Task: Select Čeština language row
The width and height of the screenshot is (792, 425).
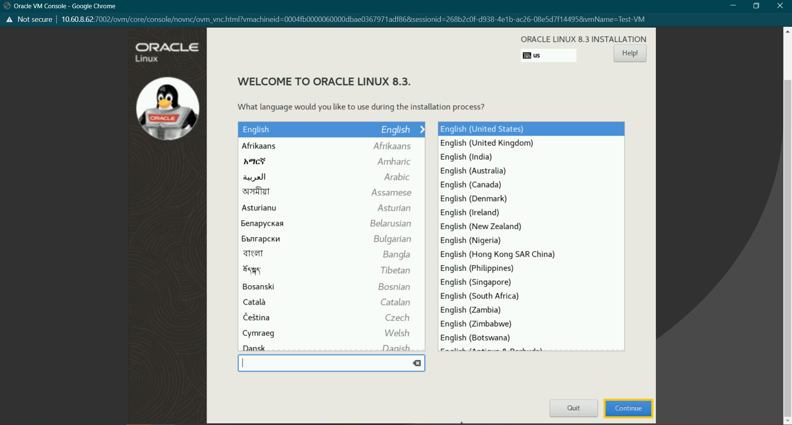Action: tap(332, 317)
